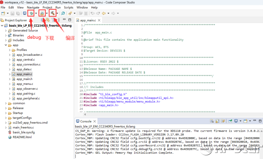Open the Project menu
Viewport: 263px width, 159px height.
pyautogui.click(x=47, y=7)
